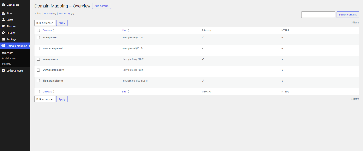This screenshot has height=151, width=363.
Task: Click the header Site column link
Action: [124, 31]
